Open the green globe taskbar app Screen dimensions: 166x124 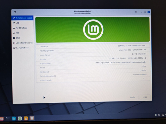click(20, 118)
